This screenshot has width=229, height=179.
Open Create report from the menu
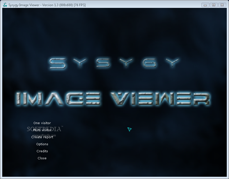(x=42, y=137)
